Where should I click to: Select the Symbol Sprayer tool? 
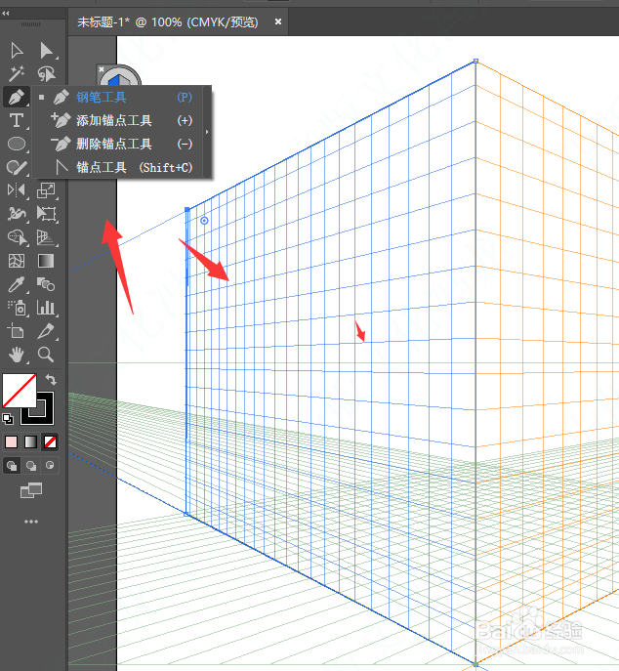point(17,308)
